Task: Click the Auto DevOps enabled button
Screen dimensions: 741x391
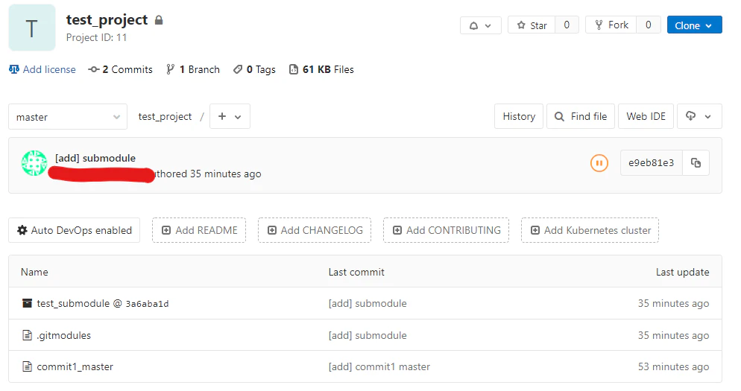Action: [75, 230]
